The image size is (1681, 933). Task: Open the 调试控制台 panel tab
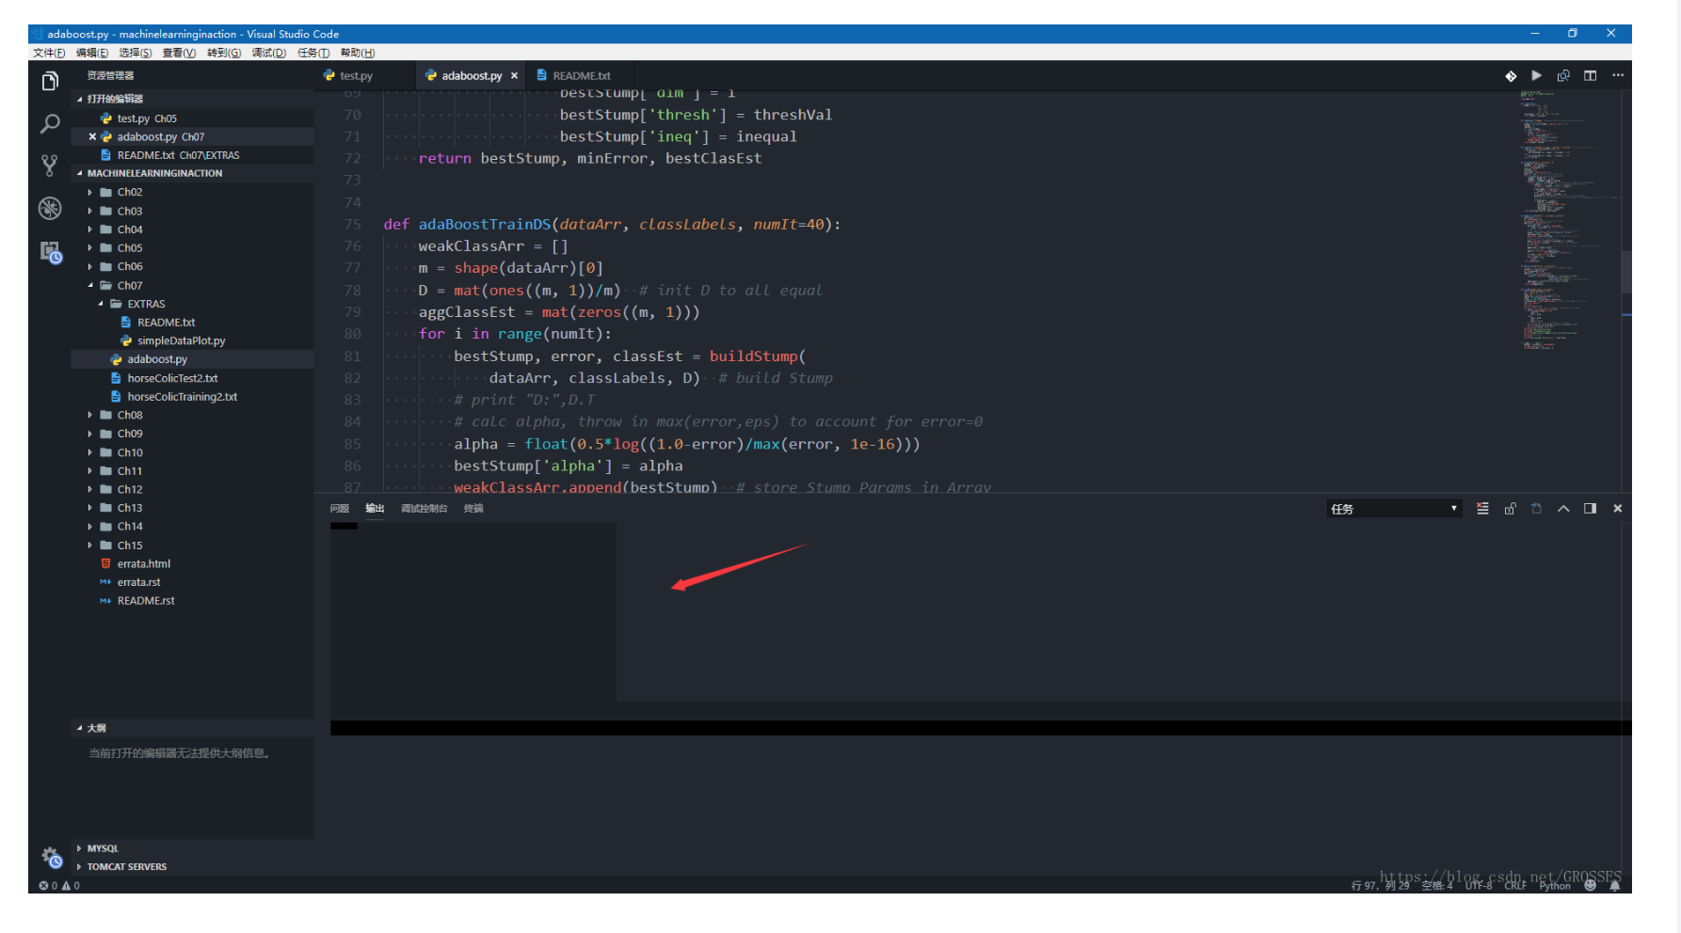(424, 508)
